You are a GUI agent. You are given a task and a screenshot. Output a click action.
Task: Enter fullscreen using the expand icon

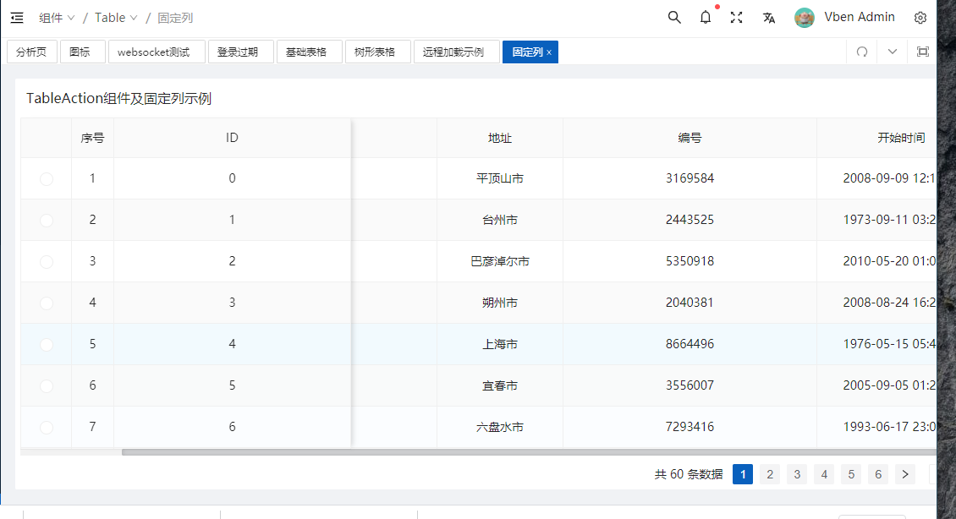(736, 17)
